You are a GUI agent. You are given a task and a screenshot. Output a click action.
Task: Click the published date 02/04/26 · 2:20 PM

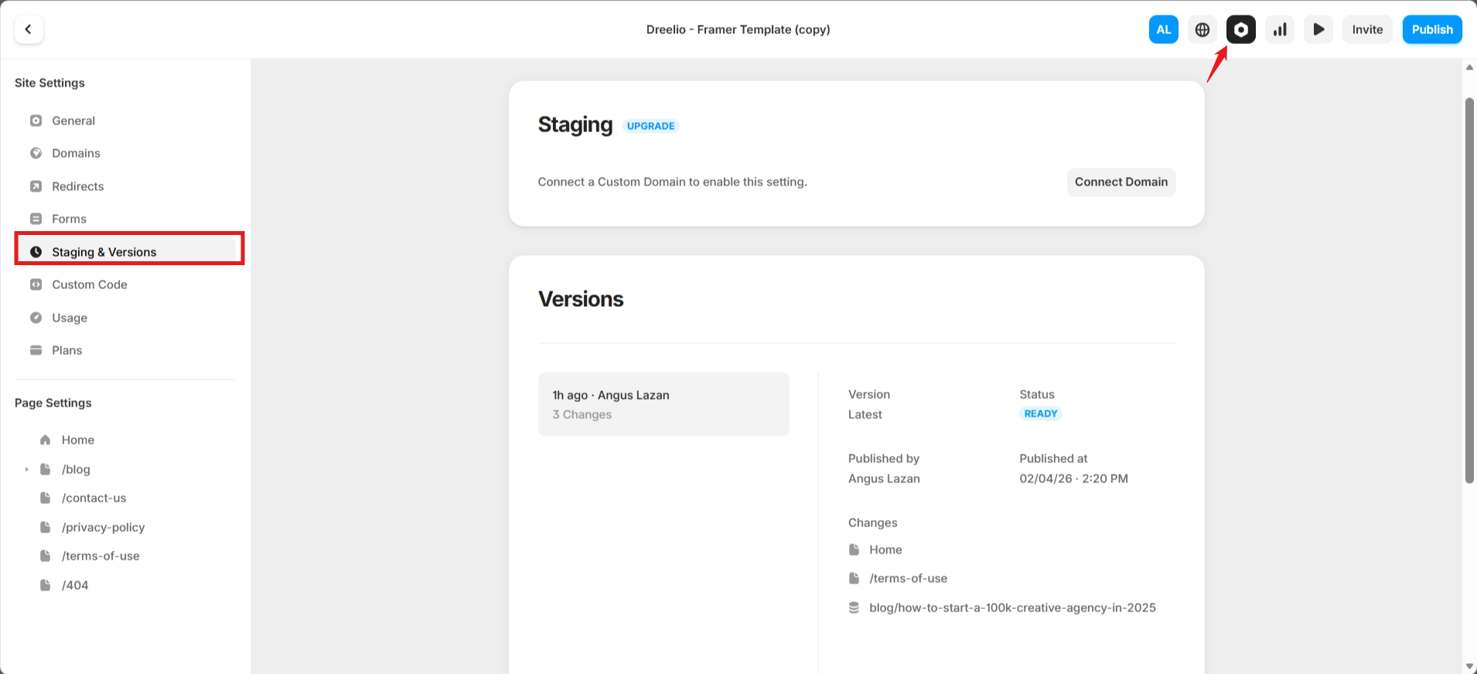(x=1073, y=478)
